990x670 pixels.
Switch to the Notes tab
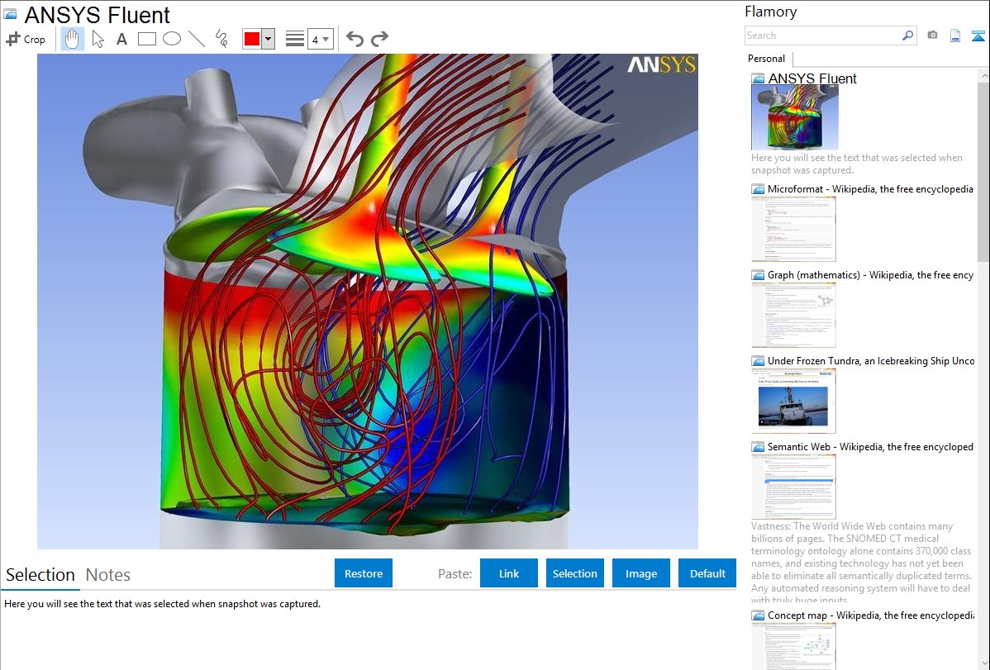[108, 575]
